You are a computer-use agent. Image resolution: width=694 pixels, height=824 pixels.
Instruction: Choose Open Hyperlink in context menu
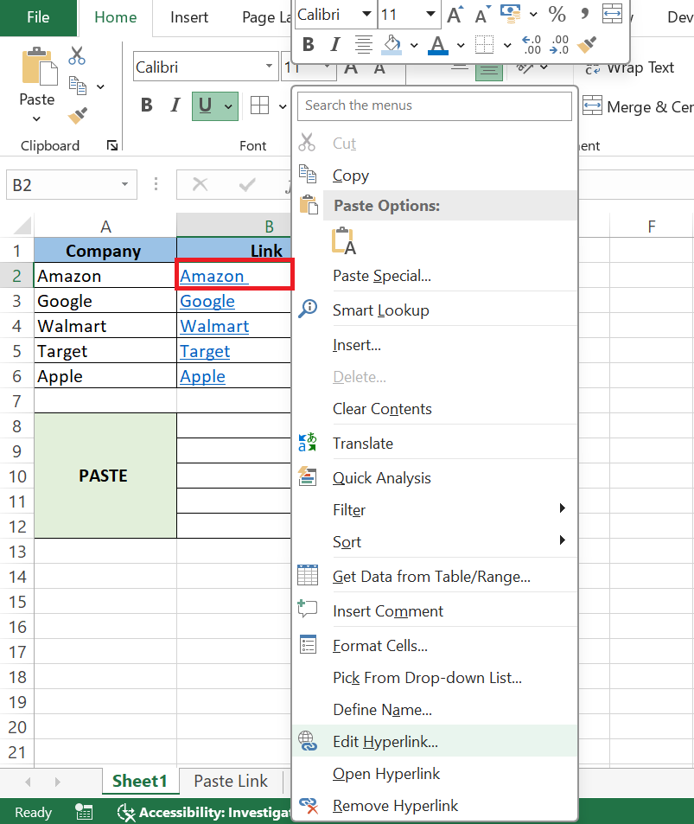pyautogui.click(x=435, y=774)
